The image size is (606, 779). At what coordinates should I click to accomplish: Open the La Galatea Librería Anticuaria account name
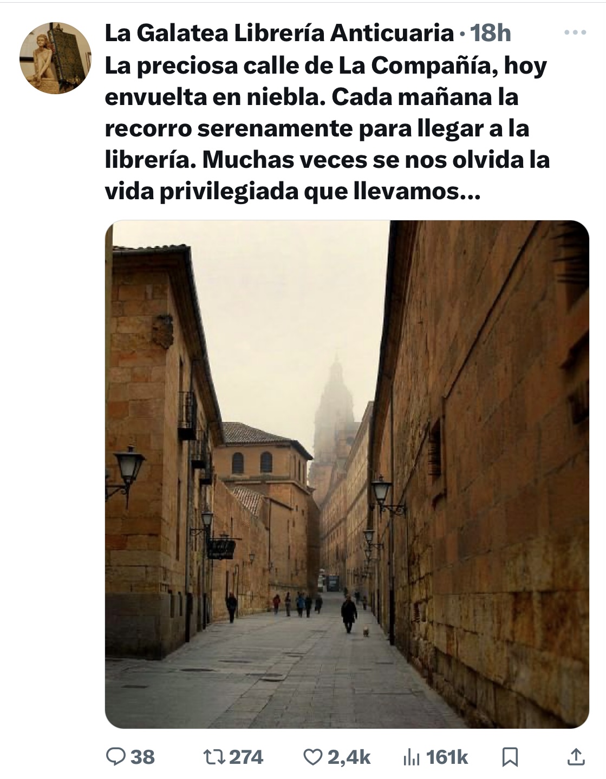point(279,34)
